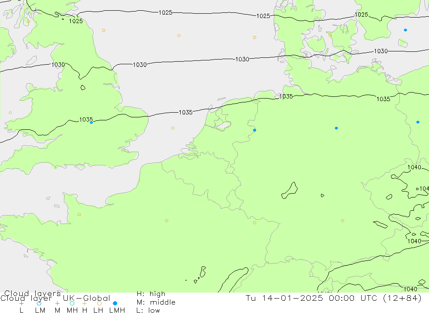Select the blue LMH marker over western Poland
Screen dimensions: 429x314
pyautogui.click(x=418, y=122)
